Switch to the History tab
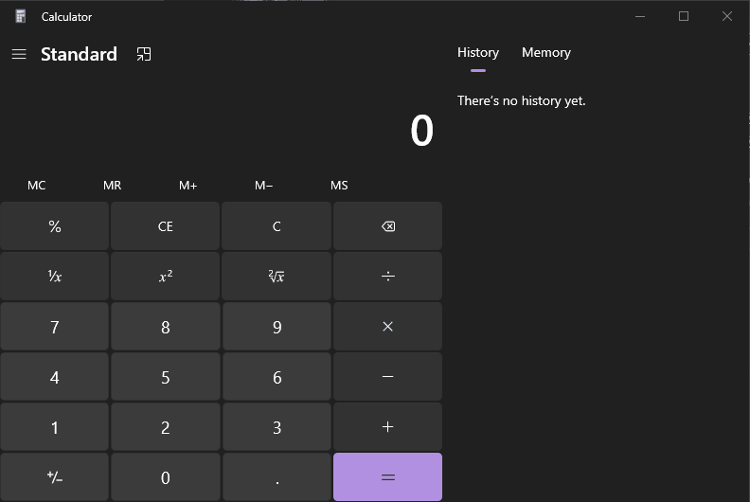Screen dimensions: 750x502 tap(478, 53)
